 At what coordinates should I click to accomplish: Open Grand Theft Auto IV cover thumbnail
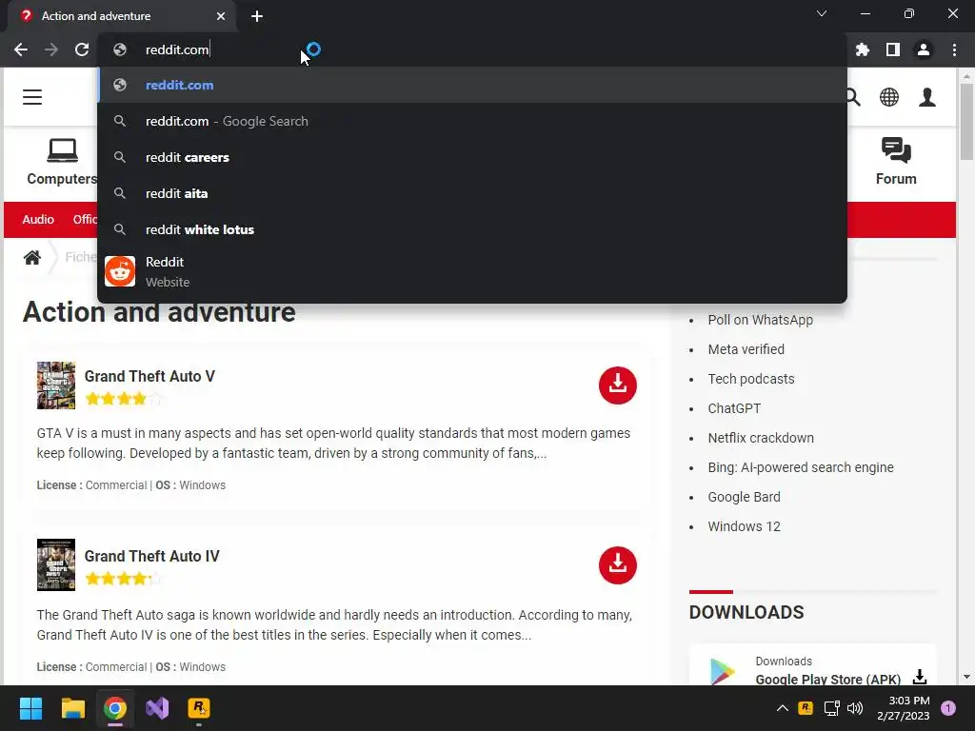pos(56,564)
